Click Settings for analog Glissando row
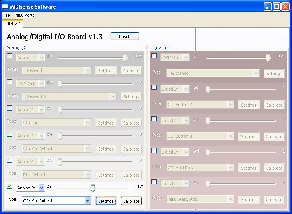The width and height of the screenshot is (292, 214). (106, 71)
